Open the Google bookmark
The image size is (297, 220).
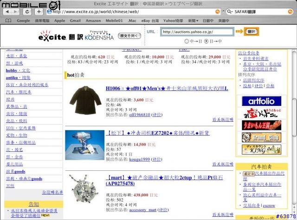[x=23, y=20]
